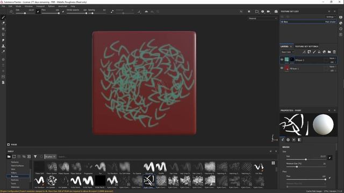Open the Edit menu
This screenshot has width=344, height=193.
[x=10, y=6]
